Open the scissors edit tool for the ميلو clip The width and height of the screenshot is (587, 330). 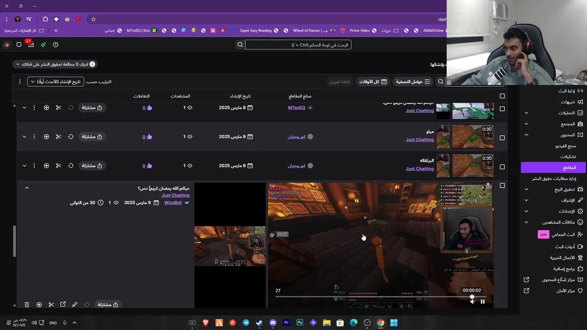coord(58,137)
